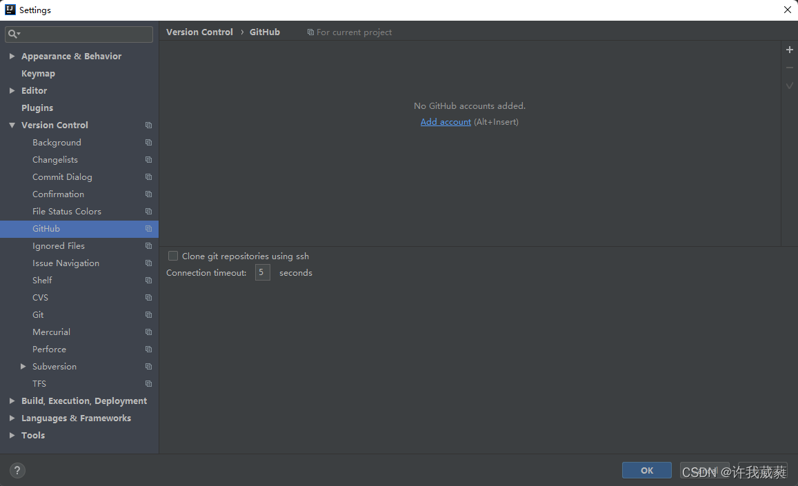Select Commit Dialog settings page
The image size is (798, 486).
[x=62, y=177]
